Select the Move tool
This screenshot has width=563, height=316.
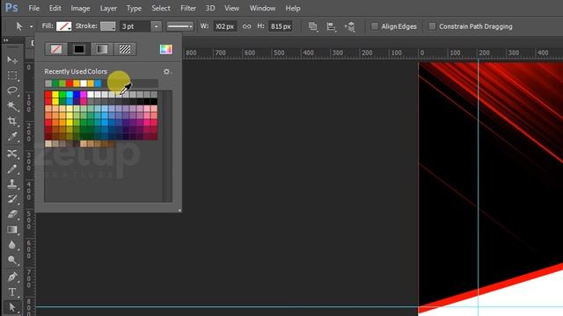tap(12, 60)
